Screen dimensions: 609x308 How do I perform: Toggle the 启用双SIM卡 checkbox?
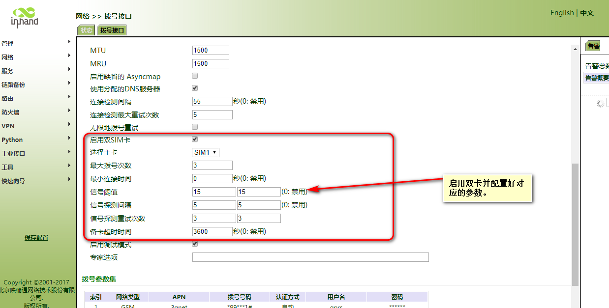(195, 140)
